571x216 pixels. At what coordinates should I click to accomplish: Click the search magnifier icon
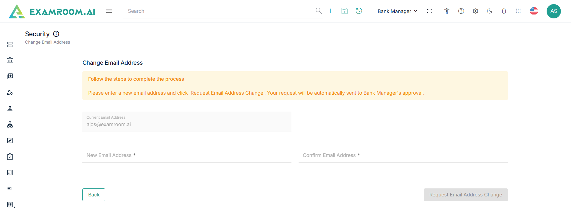pyautogui.click(x=319, y=11)
